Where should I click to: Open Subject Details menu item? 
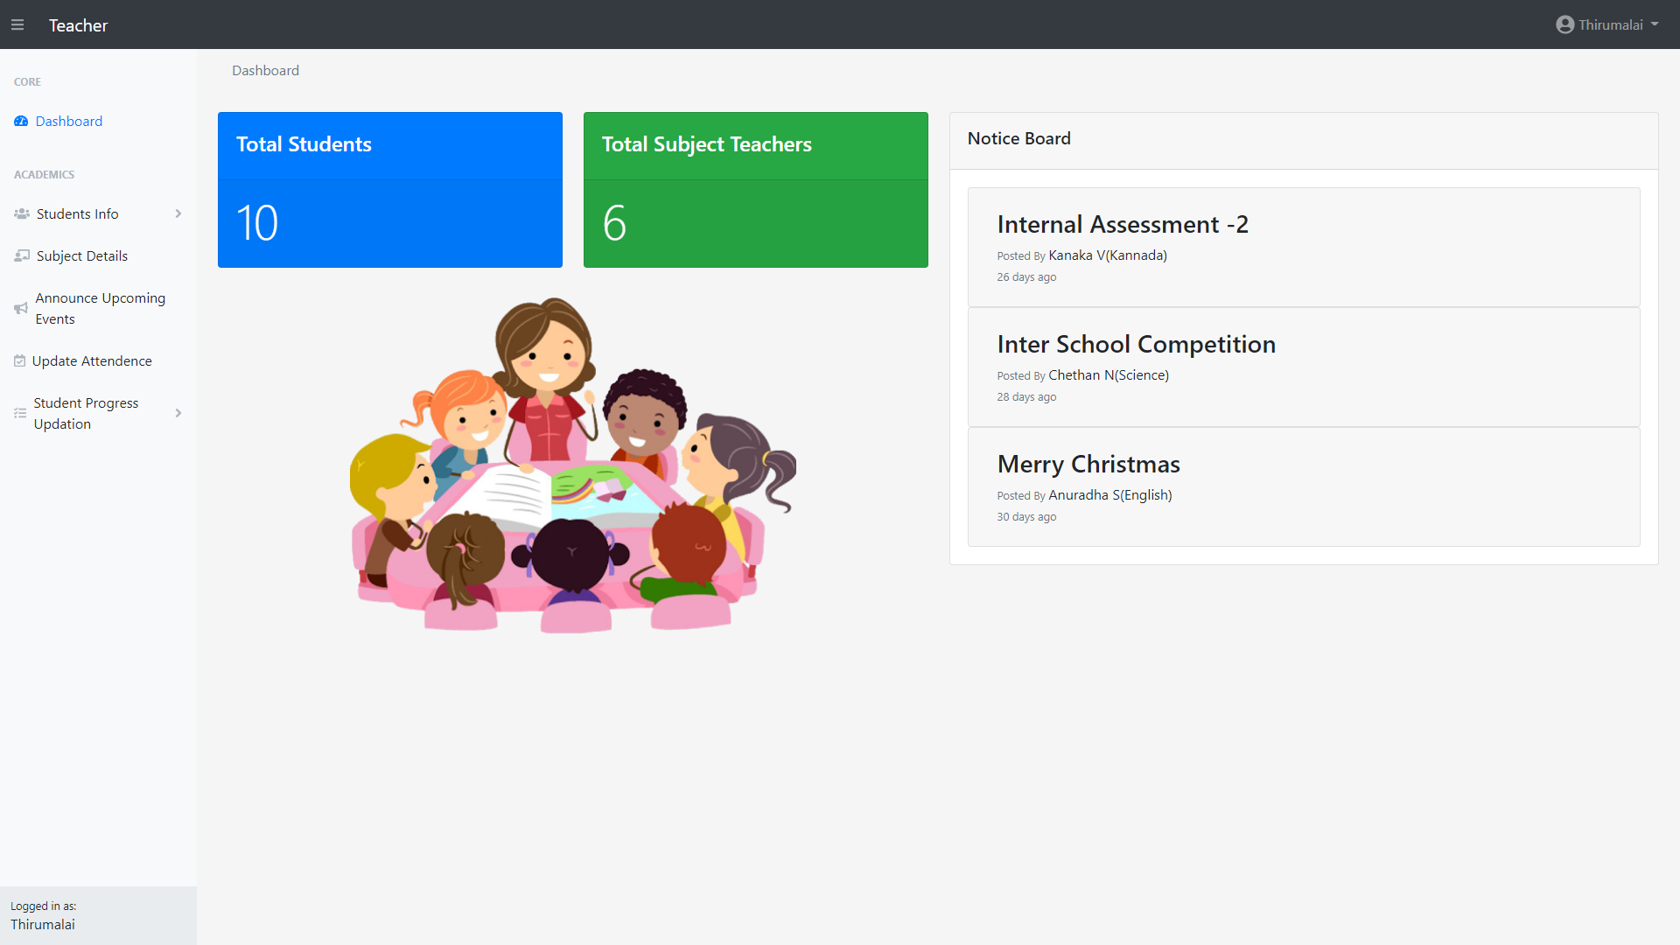coord(82,255)
